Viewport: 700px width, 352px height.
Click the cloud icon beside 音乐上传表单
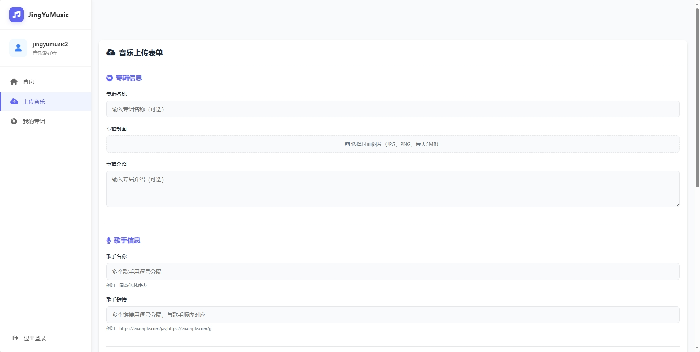coord(111,53)
